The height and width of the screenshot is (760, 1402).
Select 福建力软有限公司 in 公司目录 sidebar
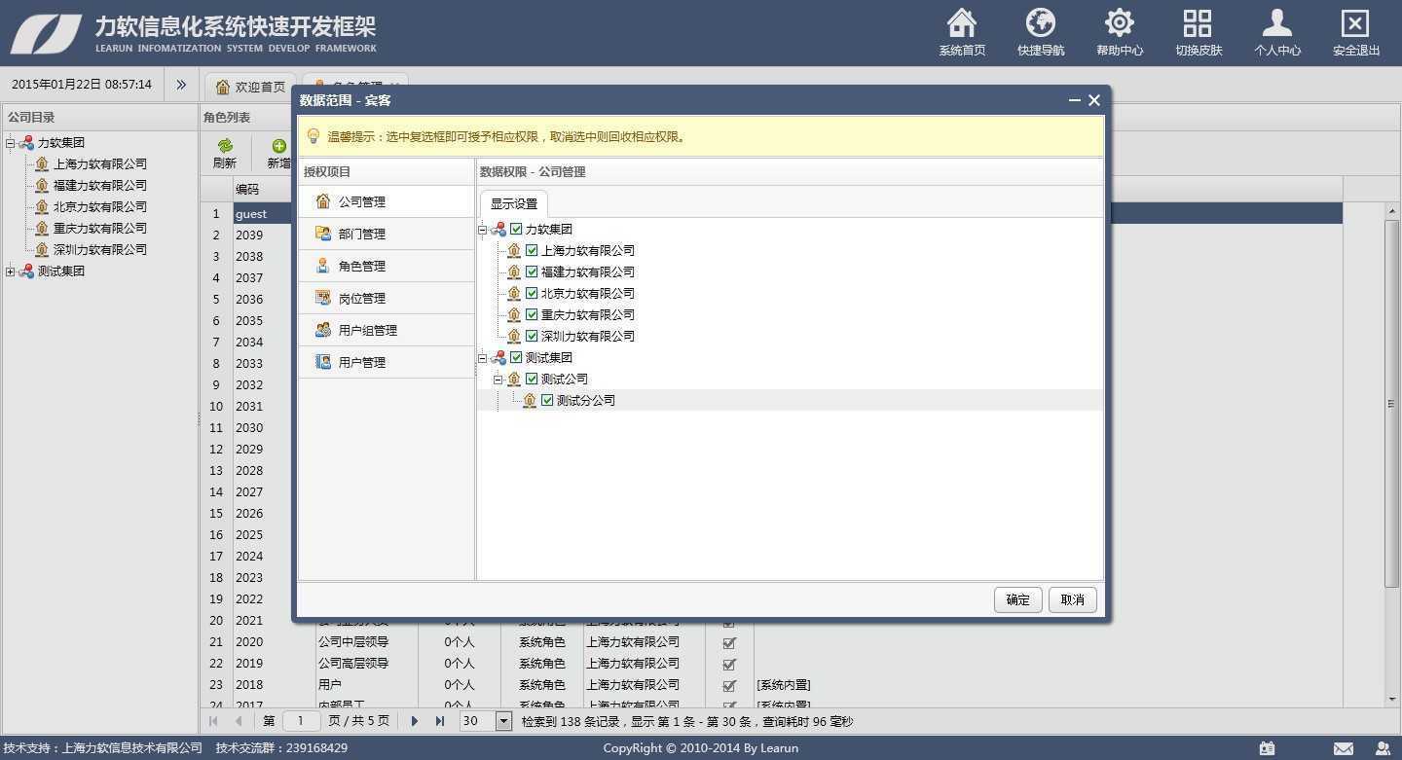click(x=100, y=185)
